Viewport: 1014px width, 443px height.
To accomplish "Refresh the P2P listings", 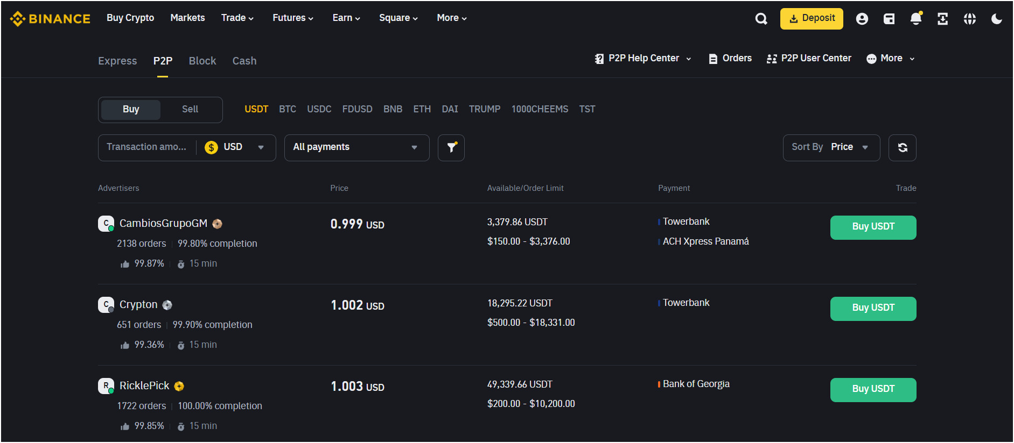I will pos(902,148).
